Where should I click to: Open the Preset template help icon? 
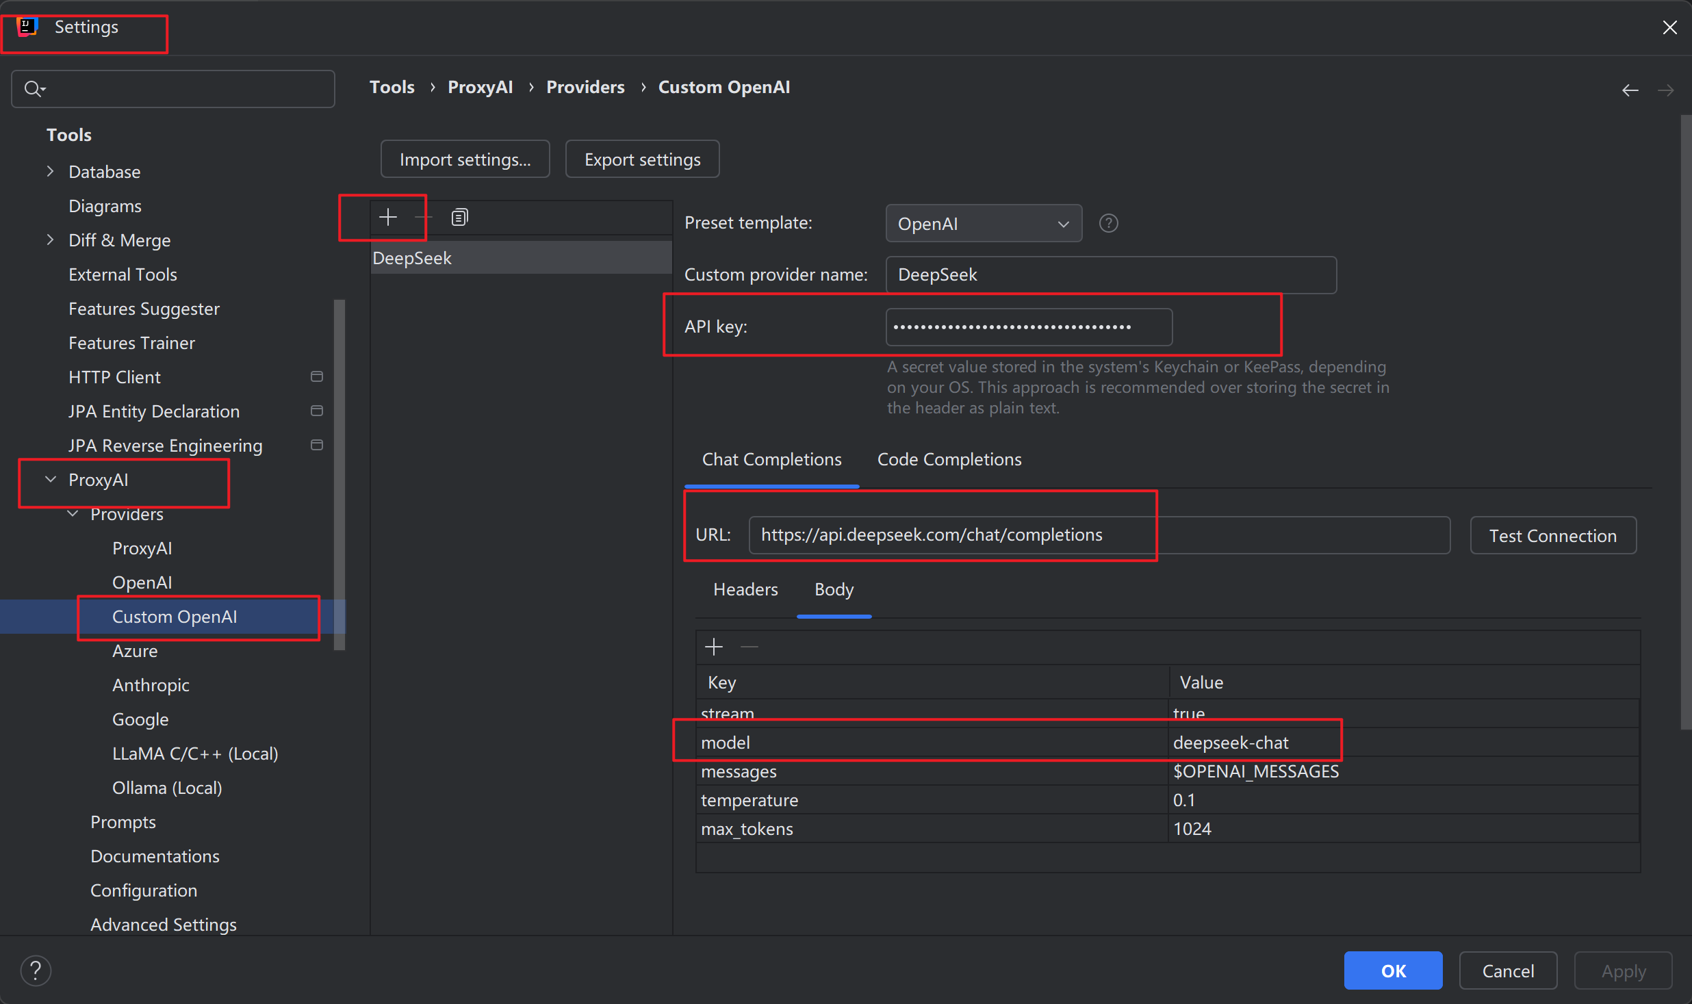click(1108, 224)
